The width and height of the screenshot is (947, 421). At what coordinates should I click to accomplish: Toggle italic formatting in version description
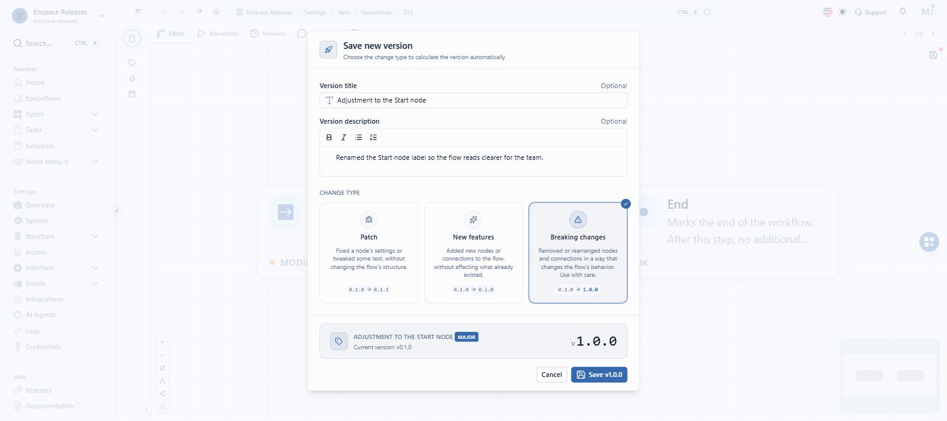coord(344,138)
